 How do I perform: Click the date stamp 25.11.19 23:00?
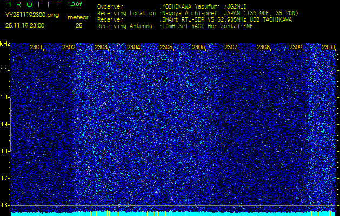(25, 25)
